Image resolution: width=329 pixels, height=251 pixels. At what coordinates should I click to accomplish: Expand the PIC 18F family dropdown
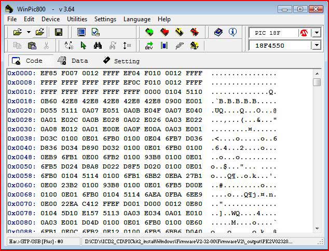(316, 33)
